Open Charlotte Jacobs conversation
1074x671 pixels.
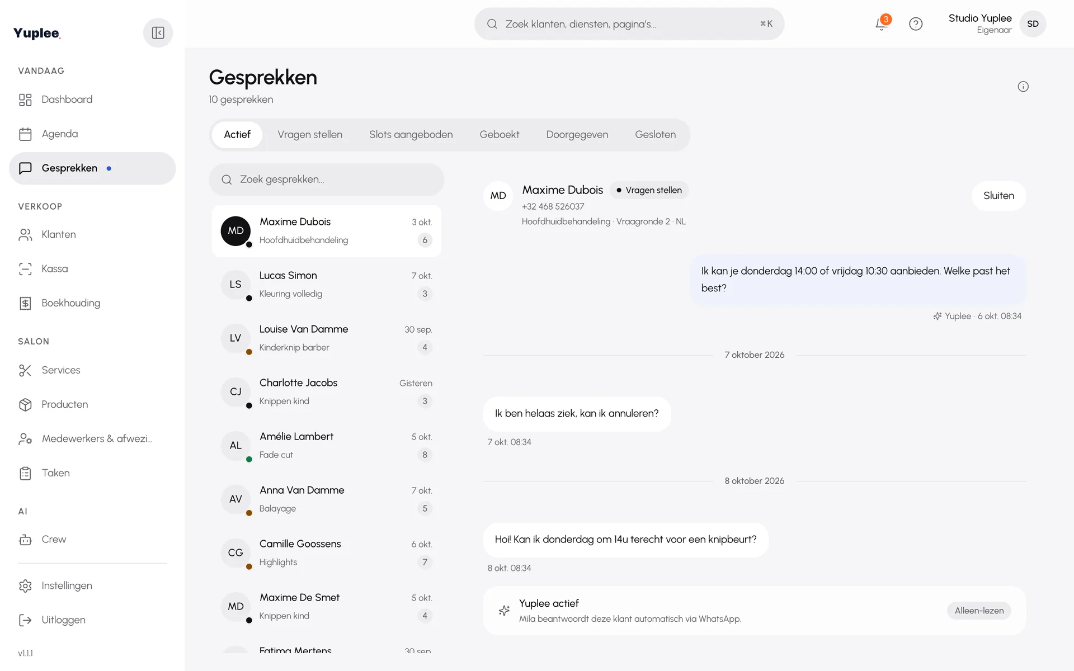327,392
